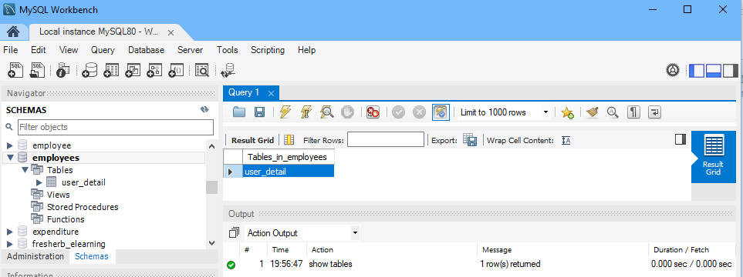Toggle the bottom output panel visibility
This screenshot has height=277, width=743.
point(713,70)
